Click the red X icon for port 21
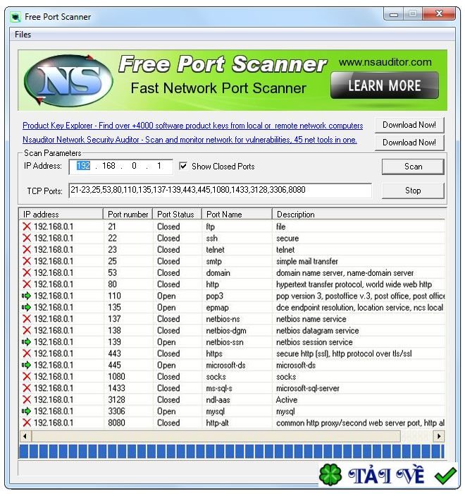The width and height of the screenshot is (465, 494). click(27, 227)
